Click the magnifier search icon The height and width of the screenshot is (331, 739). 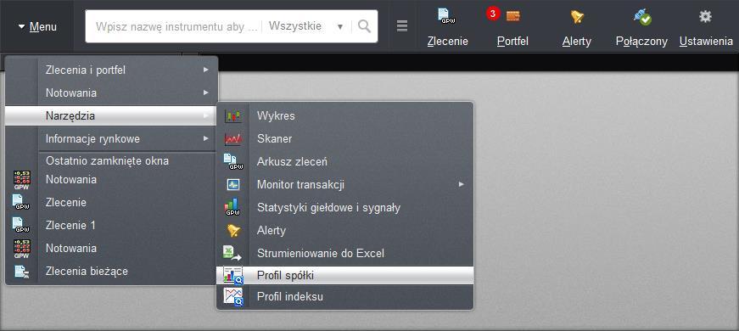[x=364, y=26]
